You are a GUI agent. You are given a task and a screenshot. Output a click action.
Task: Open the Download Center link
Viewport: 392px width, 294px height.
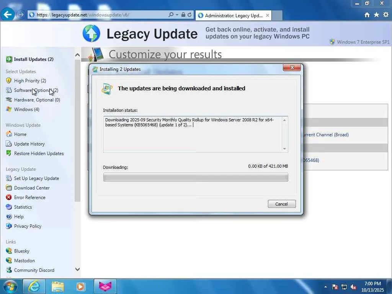[x=32, y=188]
